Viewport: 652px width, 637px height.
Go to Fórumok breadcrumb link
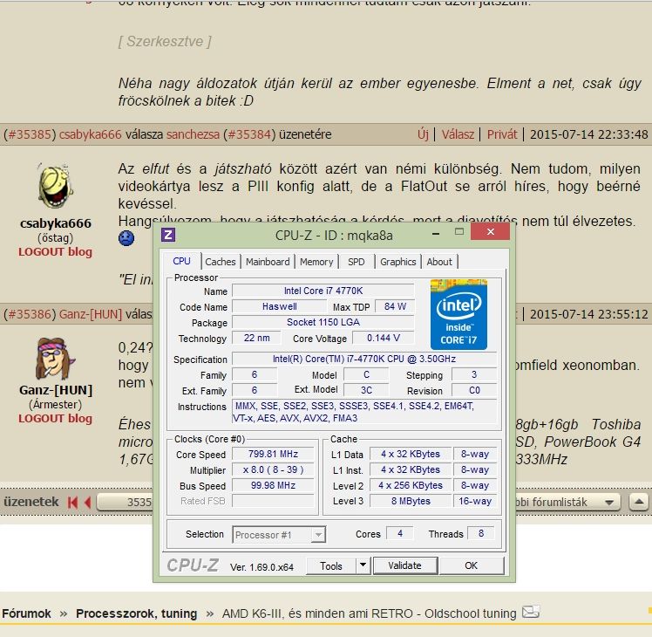[26, 613]
